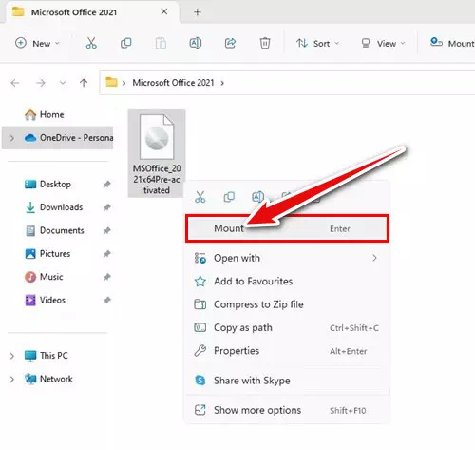Choose Share with Skype
Viewport: 475px width, 450px height.
[x=287, y=381]
